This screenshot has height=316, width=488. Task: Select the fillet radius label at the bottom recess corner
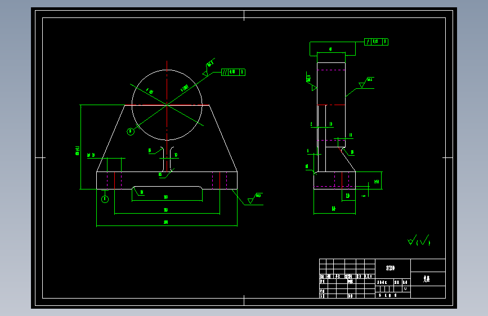coord(142,192)
